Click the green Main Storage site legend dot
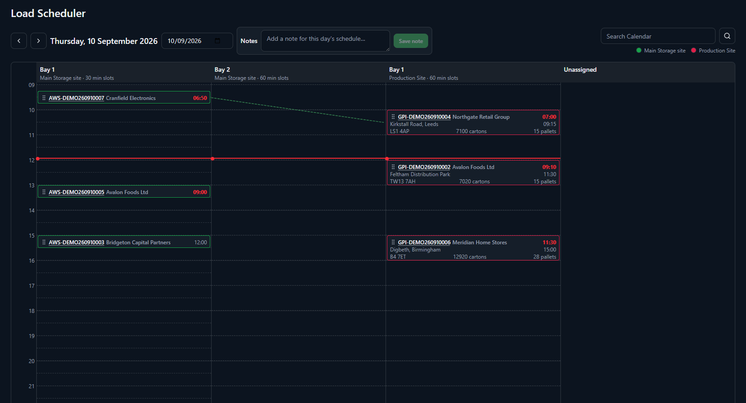Screen dimensions: 746x403 click(x=639, y=50)
